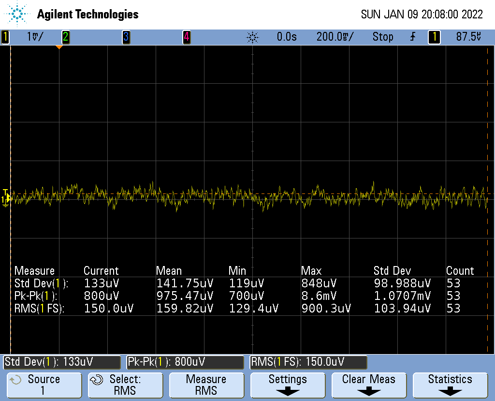Click the Clear Meas down arrow
This screenshot has width=495, height=401.
pos(369,392)
